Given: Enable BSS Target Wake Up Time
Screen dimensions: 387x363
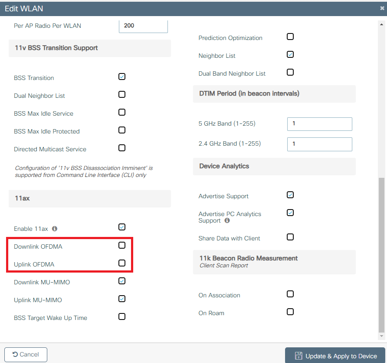Looking at the screenshot, I should point(122,316).
